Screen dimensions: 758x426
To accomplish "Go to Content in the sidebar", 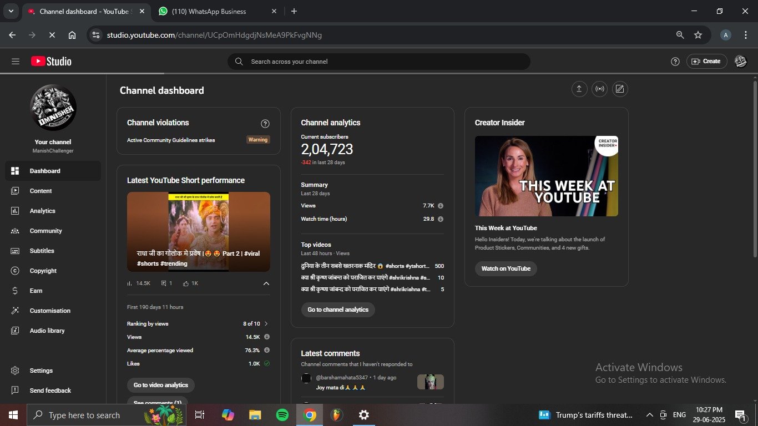I will 53,191.
